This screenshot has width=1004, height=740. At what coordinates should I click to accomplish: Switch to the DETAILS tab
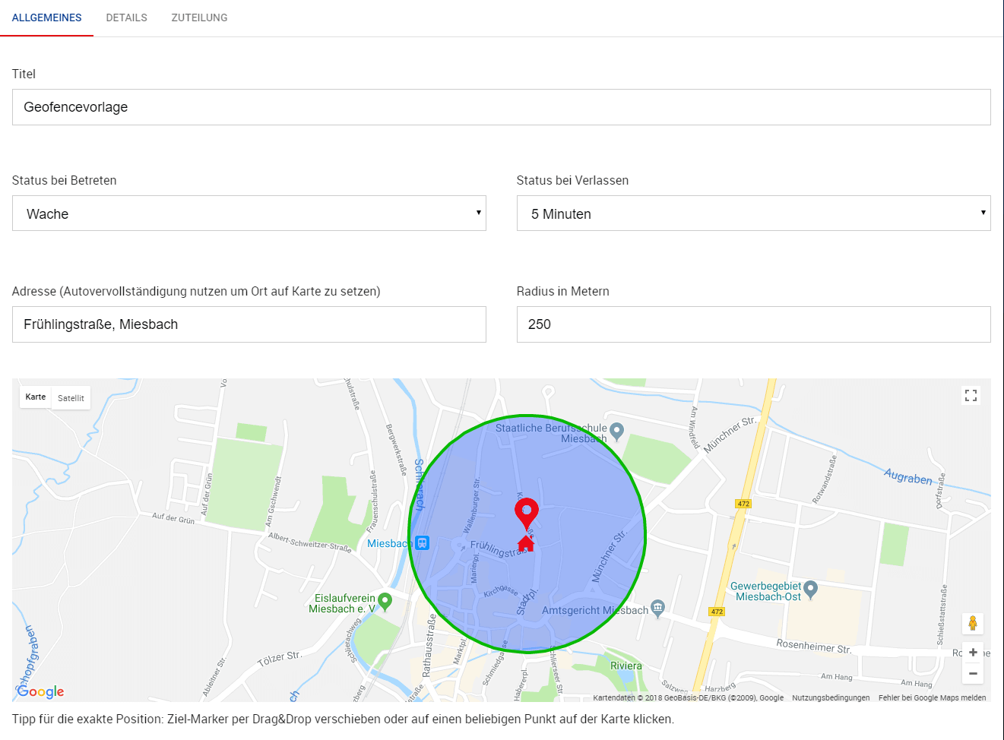point(126,17)
